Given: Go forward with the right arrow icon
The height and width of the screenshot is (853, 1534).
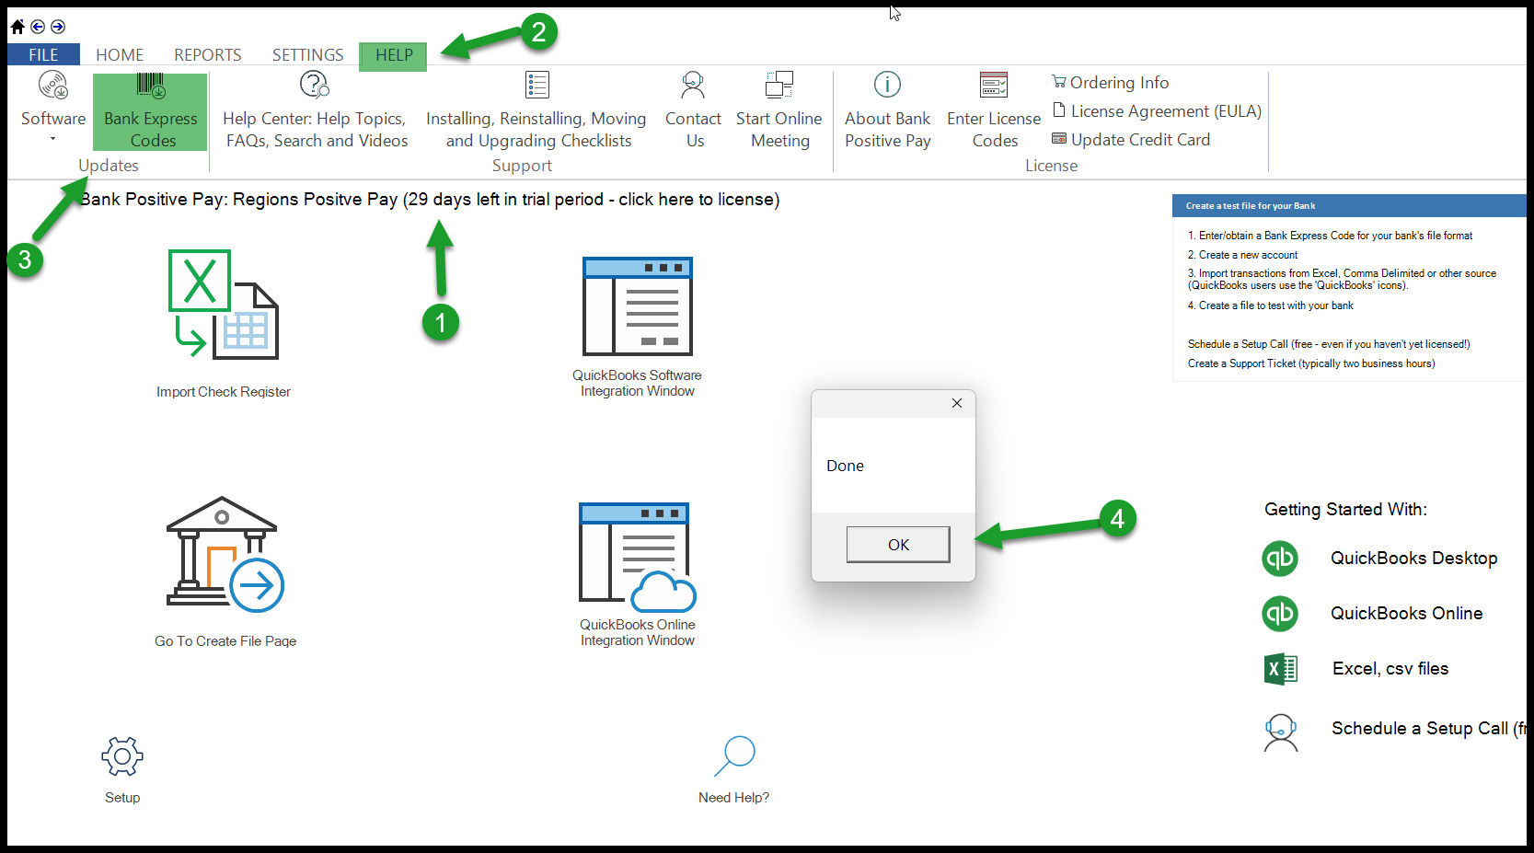Looking at the screenshot, I should point(58,27).
